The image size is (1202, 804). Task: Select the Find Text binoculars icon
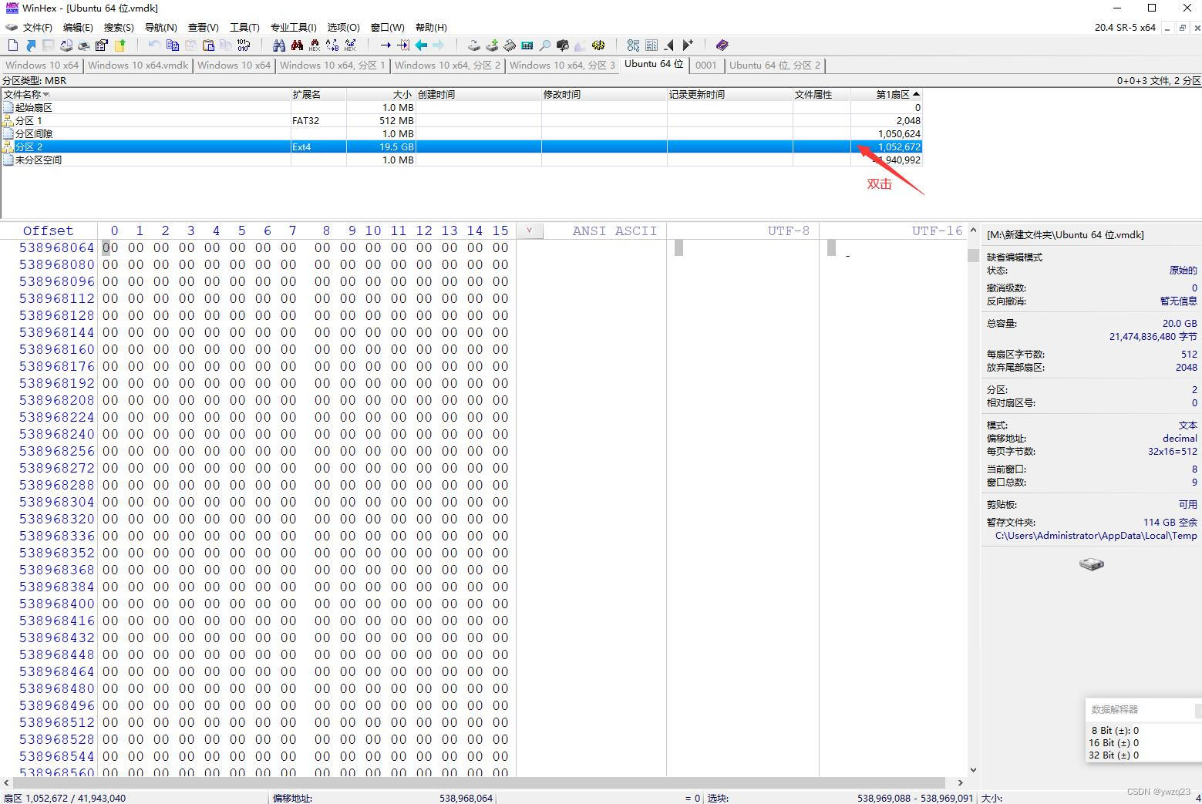click(281, 45)
